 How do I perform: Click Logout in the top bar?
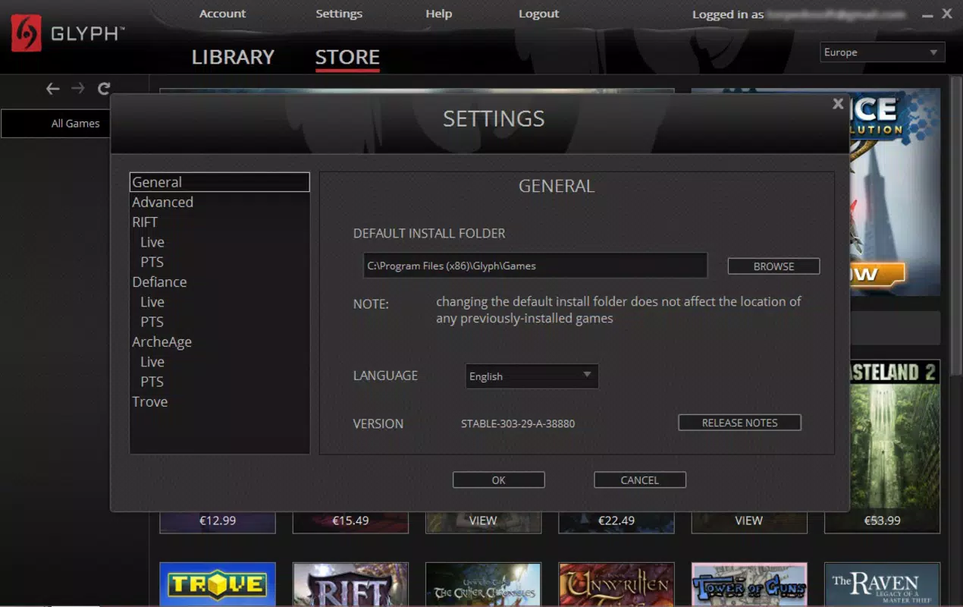(538, 14)
